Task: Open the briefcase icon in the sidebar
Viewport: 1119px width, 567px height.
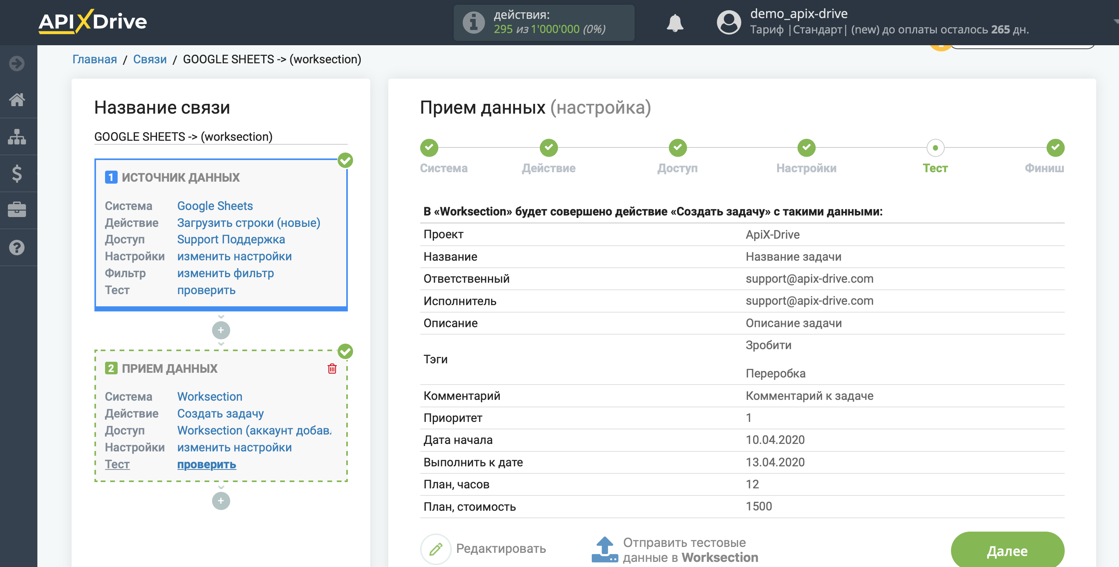Action: click(x=17, y=210)
